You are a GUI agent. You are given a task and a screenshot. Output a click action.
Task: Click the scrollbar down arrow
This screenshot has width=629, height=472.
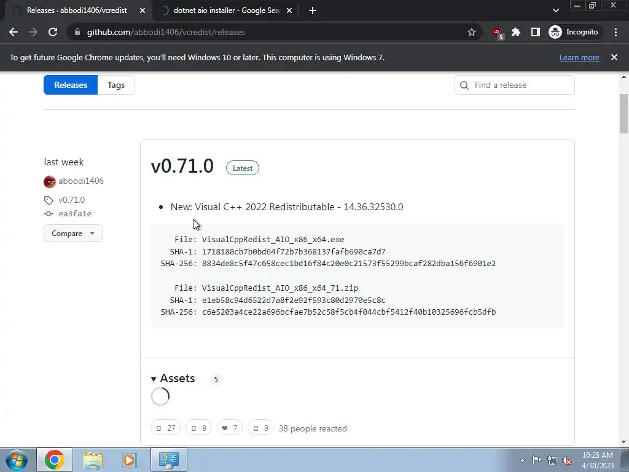coord(624,442)
